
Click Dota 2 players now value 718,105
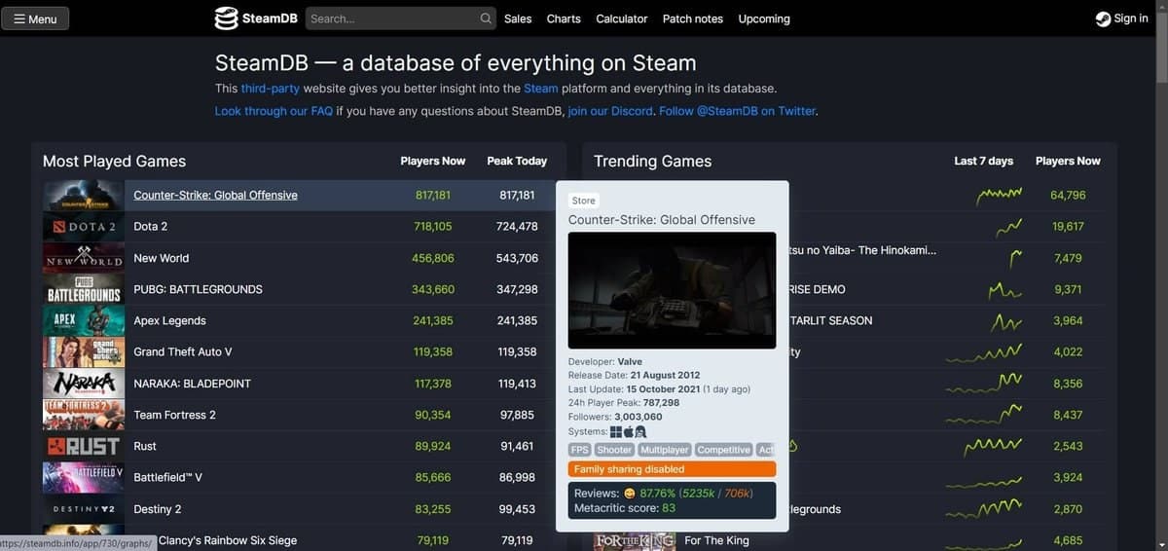433,226
